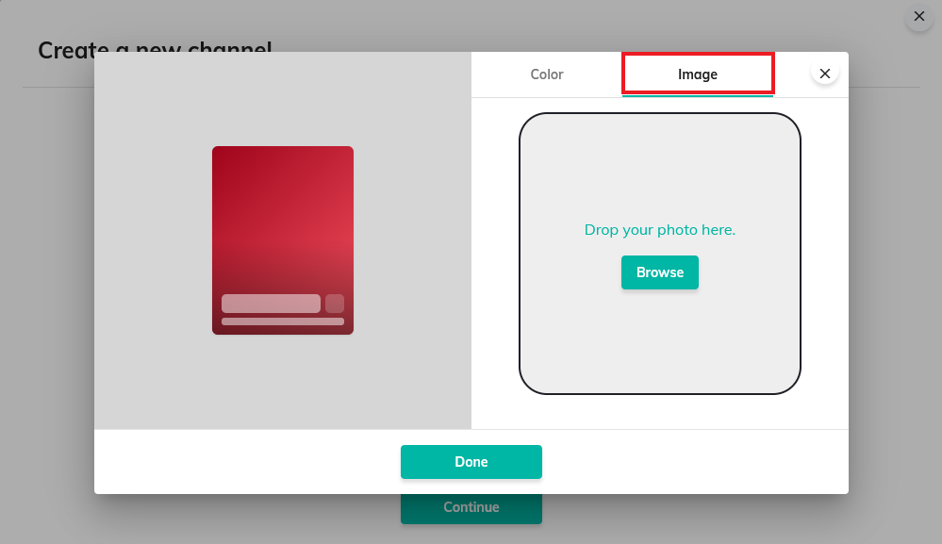
Task: Close the image picker dialog
Action: [x=825, y=74]
